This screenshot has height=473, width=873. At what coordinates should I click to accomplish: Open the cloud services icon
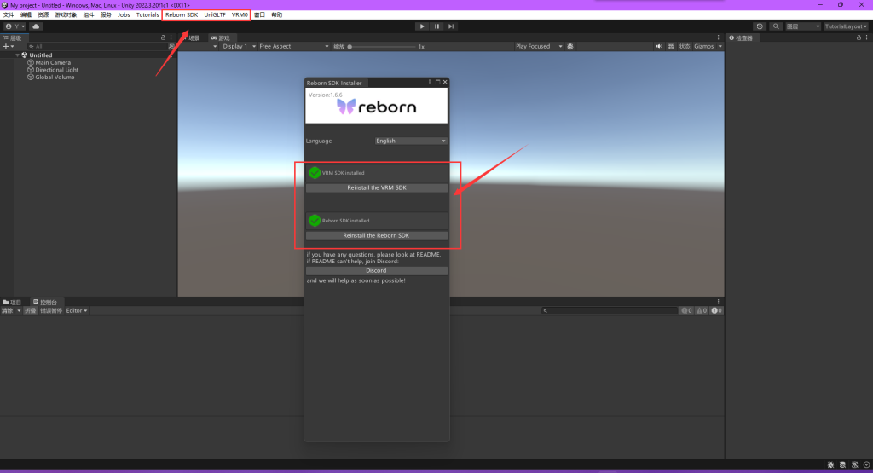point(36,26)
